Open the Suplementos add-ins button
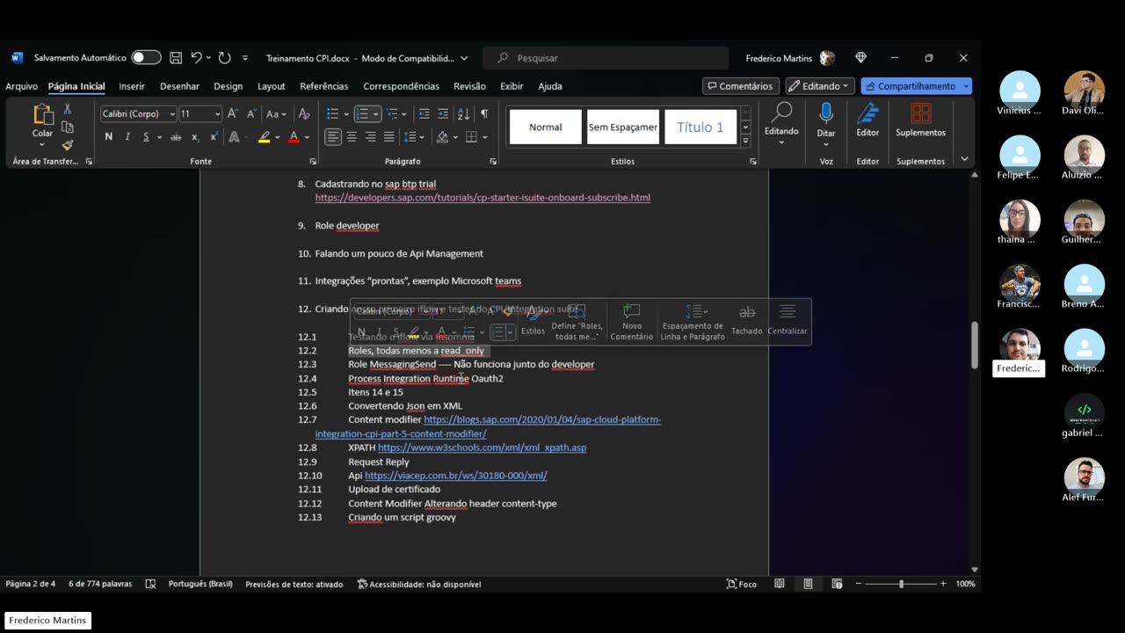Screen dimensions: 1125x633 [x=920, y=121]
